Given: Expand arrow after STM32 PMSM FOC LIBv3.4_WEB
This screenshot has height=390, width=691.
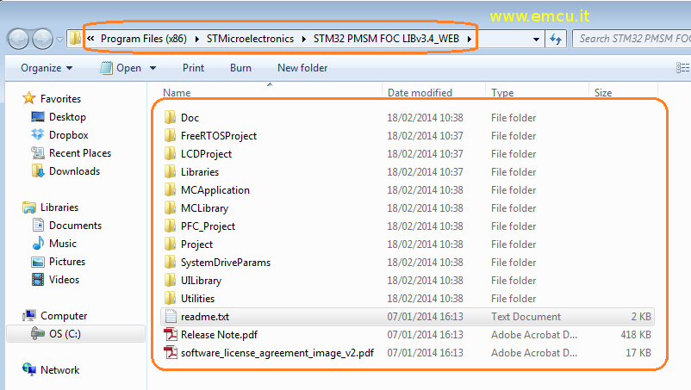Looking at the screenshot, I should (x=470, y=39).
